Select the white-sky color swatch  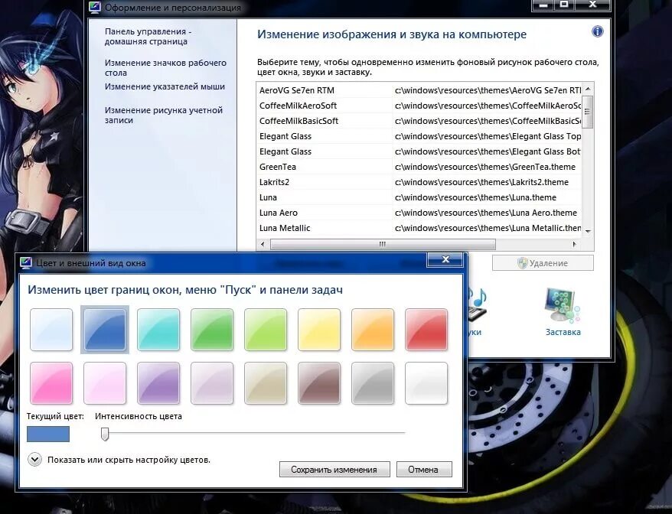[x=51, y=330]
